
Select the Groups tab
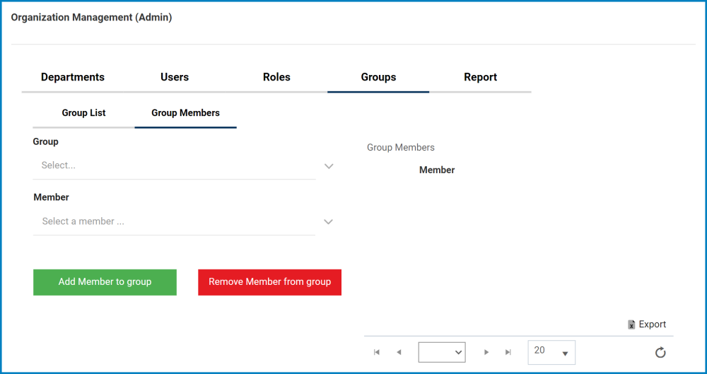pyautogui.click(x=378, y=77)
